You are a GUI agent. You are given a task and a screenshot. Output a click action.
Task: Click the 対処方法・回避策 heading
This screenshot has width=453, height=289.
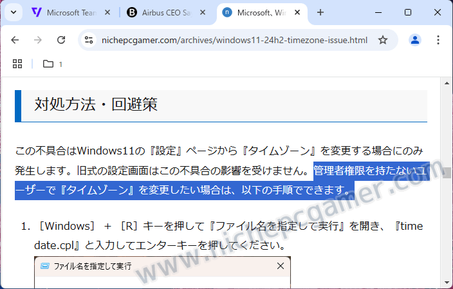point(96,104)
